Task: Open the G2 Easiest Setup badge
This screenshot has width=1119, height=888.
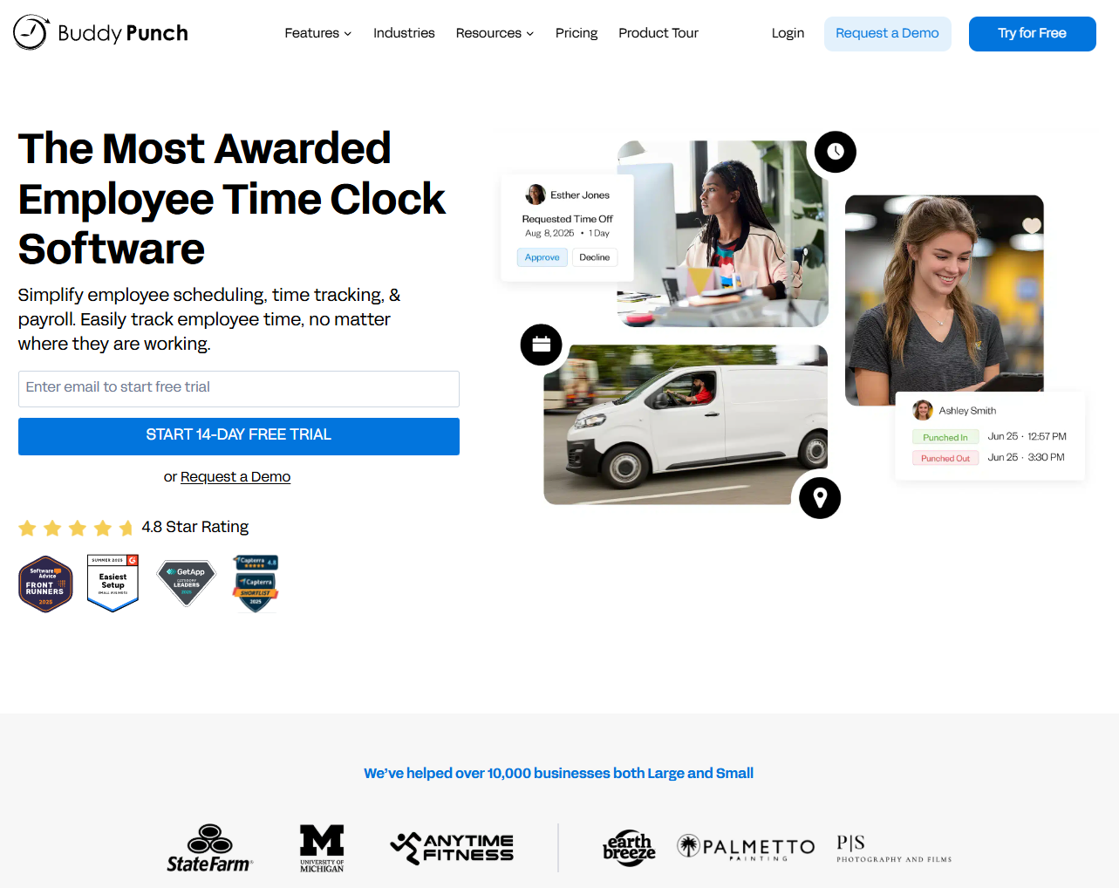Action: (113, 584)
